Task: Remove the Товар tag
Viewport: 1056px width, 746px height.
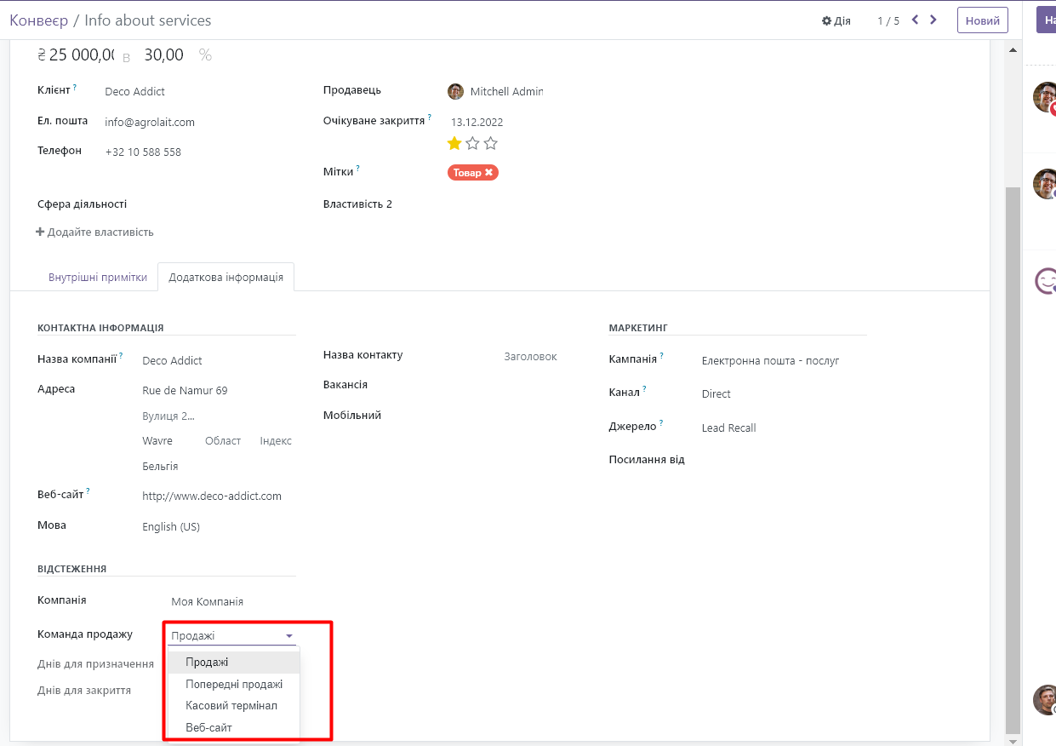Action: (x=489, y=172)
